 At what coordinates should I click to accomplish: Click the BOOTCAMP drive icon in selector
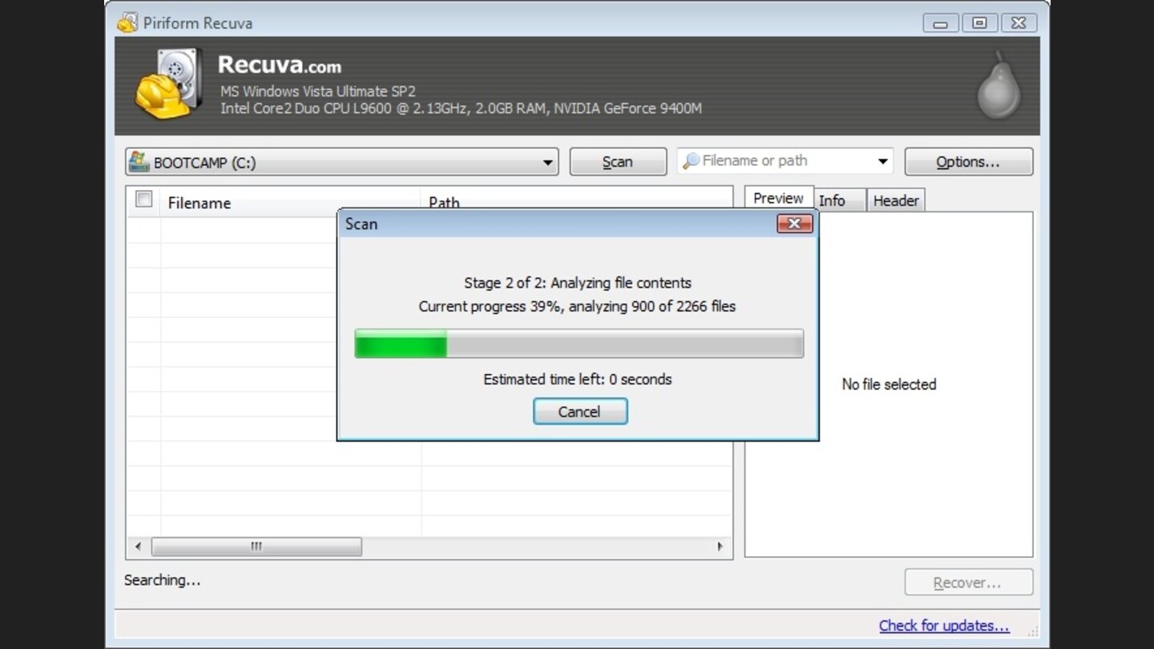tap(139, 161)
